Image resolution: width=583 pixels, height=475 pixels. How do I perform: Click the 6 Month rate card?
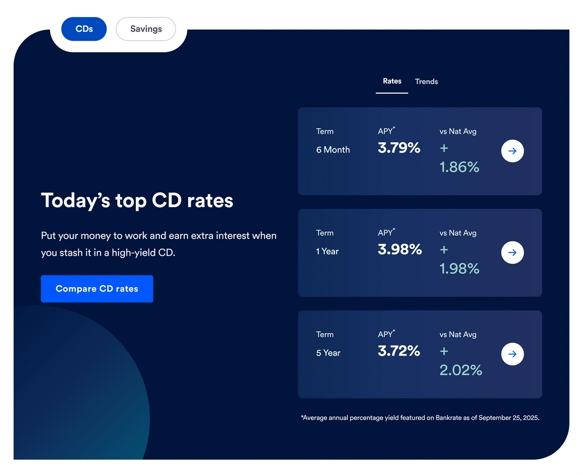[420, 151]
